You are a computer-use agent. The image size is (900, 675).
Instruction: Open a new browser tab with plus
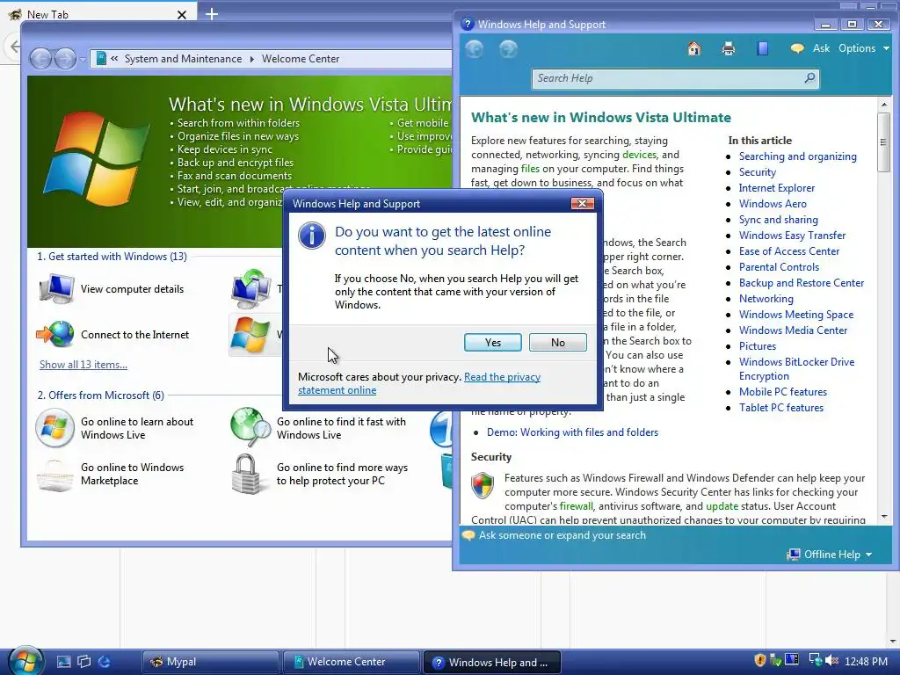[212, 13]
